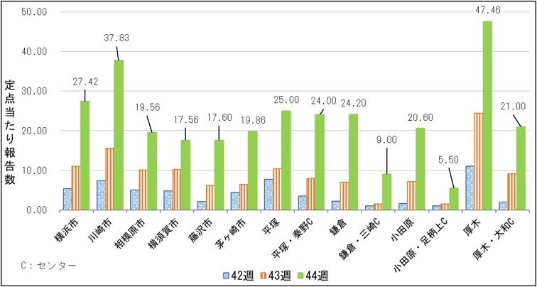Select the tallest green bar for 厚木
537x287 pixels.
pyautogui.click(x=487, y=115)
